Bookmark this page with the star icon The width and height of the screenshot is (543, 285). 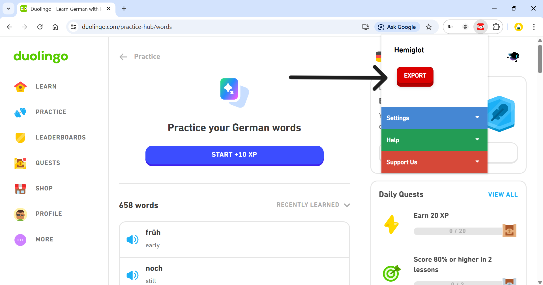point(429,27)
